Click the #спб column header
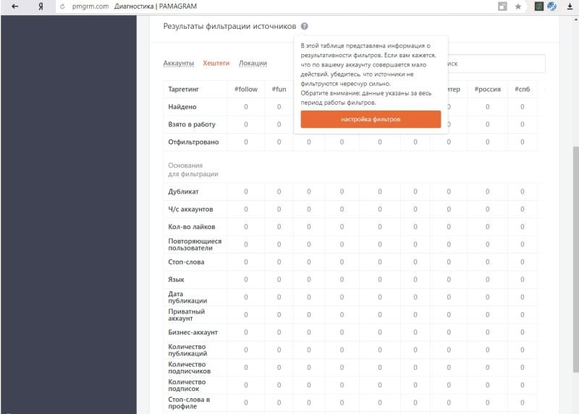The image size is (579, 414). point(522,89)
